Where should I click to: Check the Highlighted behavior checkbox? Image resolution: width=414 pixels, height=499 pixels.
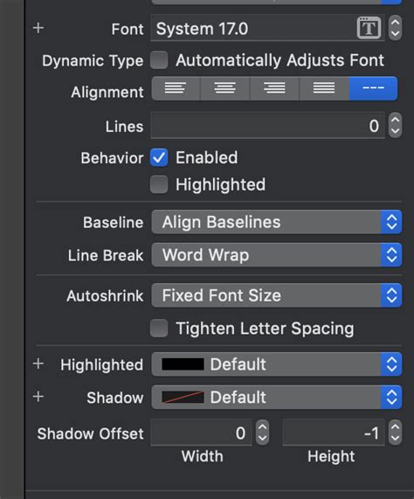coord(159,184)
